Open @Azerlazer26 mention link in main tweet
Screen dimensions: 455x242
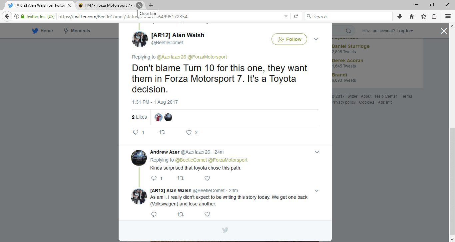[172, 57]
